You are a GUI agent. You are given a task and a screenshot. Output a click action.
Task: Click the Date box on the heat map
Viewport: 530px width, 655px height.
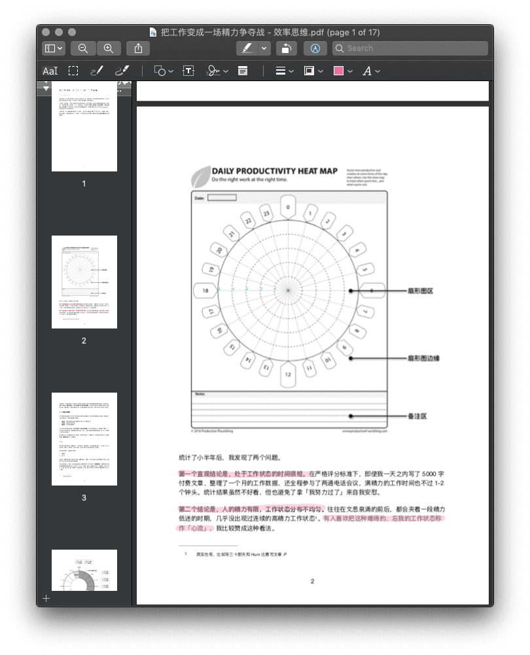pyautogui.click(x=222, y=198)
